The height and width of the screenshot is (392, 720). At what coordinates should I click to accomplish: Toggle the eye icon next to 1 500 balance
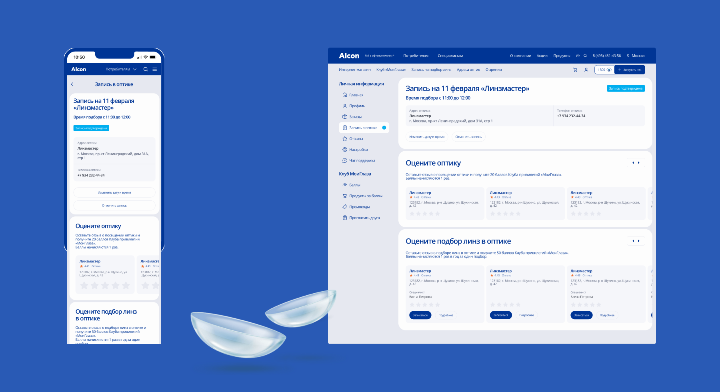pos(609,70)
